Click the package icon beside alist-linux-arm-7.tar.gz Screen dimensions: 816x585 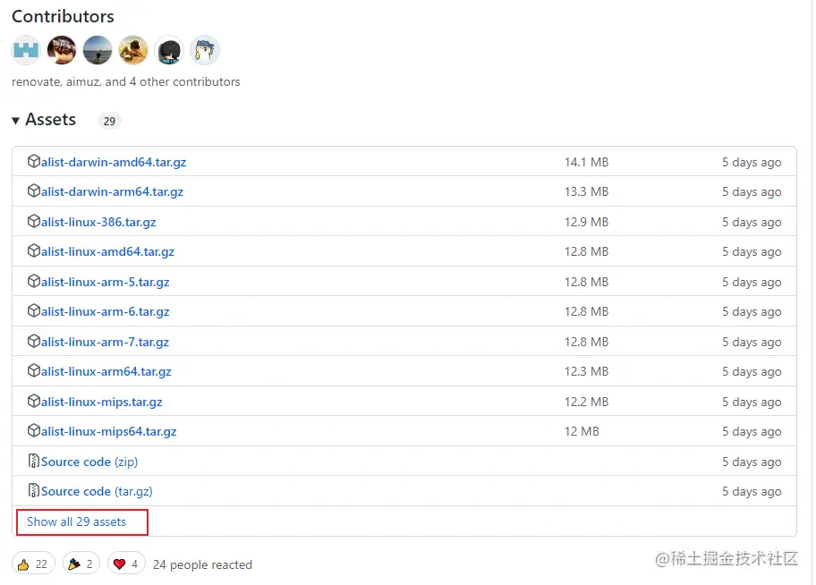[33, 341]
